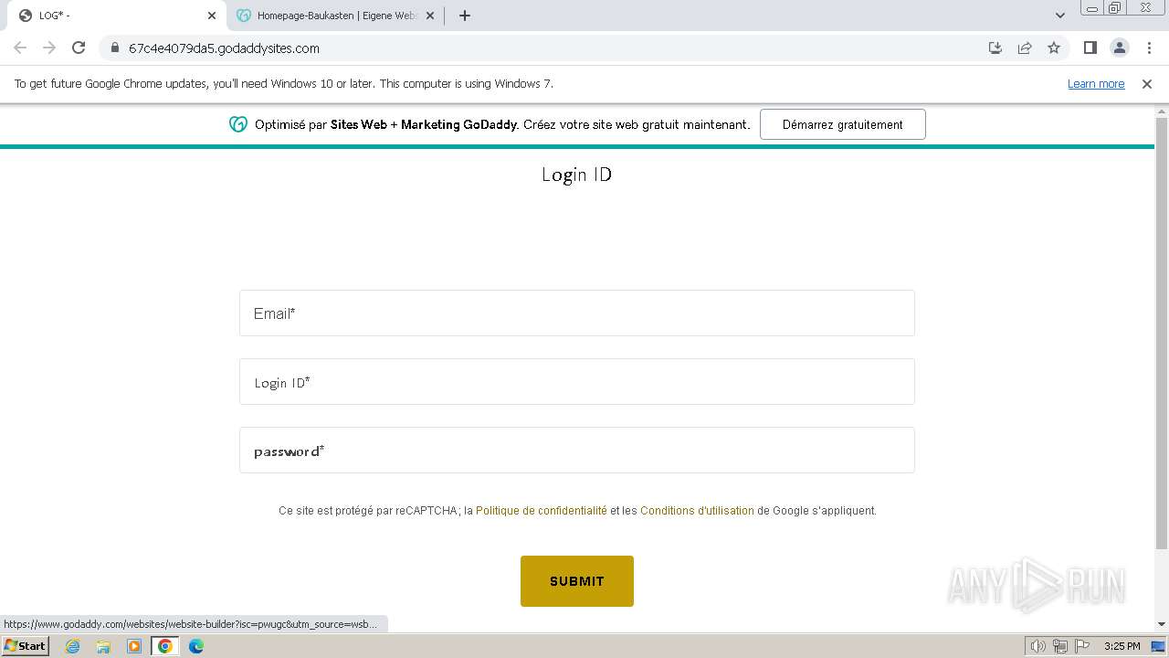1169x658 pixels.
Task: Click the browser Back arrow
Action: click(x=20, y=48)
